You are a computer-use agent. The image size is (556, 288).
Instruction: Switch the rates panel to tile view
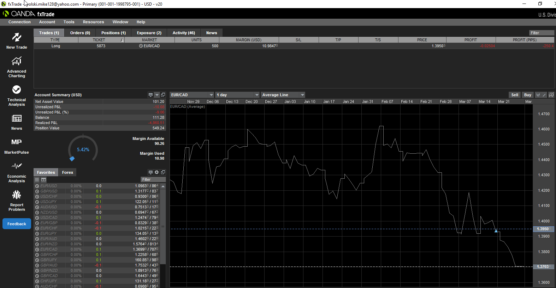pos(44,180)
